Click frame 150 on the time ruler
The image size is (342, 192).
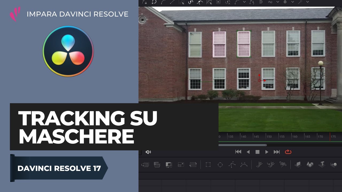(x=269, y=137)
